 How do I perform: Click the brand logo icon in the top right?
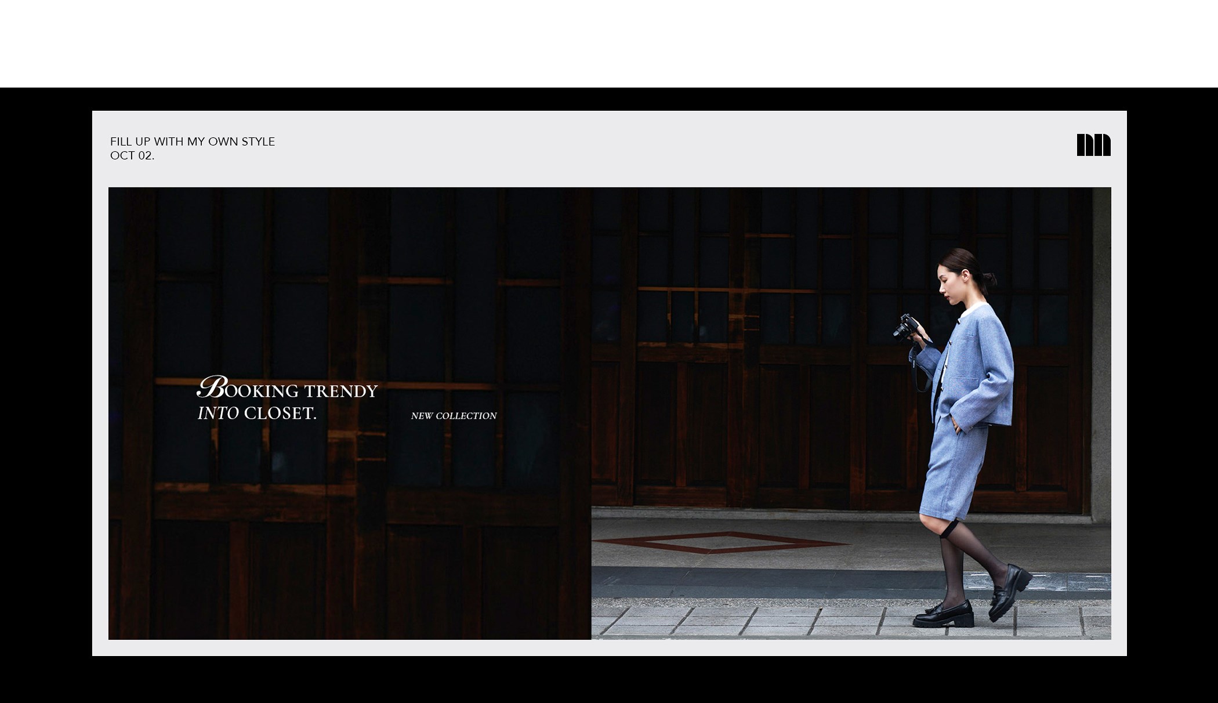point(1093,145)
